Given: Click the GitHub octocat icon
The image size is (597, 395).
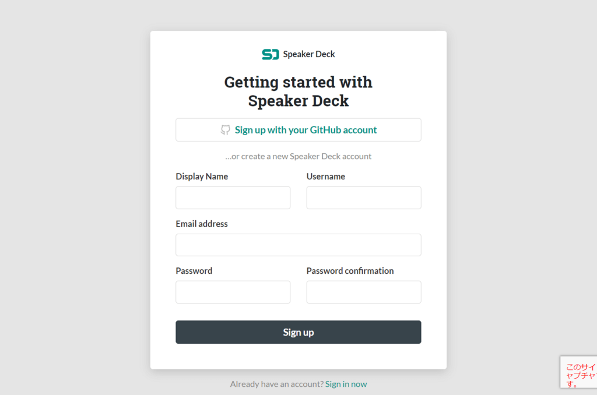Looking at the screenshot, I should [x=226, y=130].
